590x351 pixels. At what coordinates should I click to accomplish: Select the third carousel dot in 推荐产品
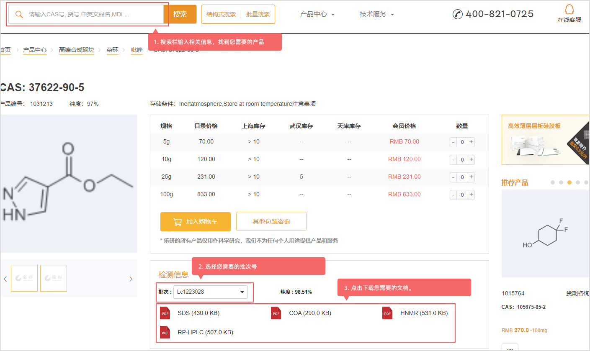pyautogui.click(x=569, y=182)
